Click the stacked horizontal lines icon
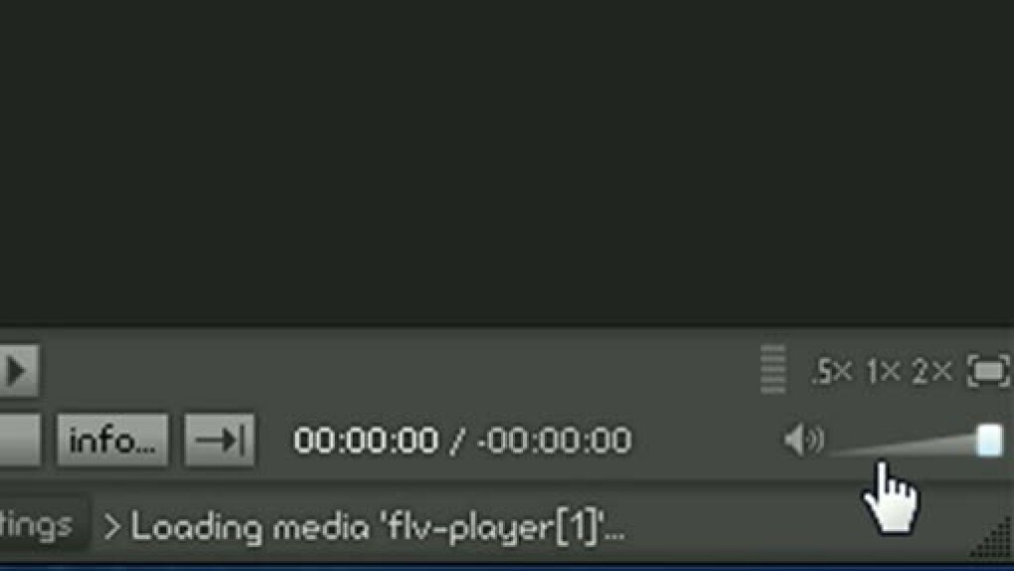1014x571 pixels. [773, 370]
